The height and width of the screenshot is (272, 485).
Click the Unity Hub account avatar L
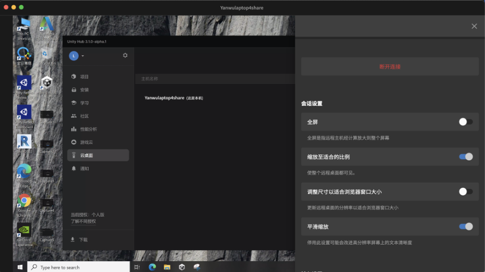pos(74,56)
